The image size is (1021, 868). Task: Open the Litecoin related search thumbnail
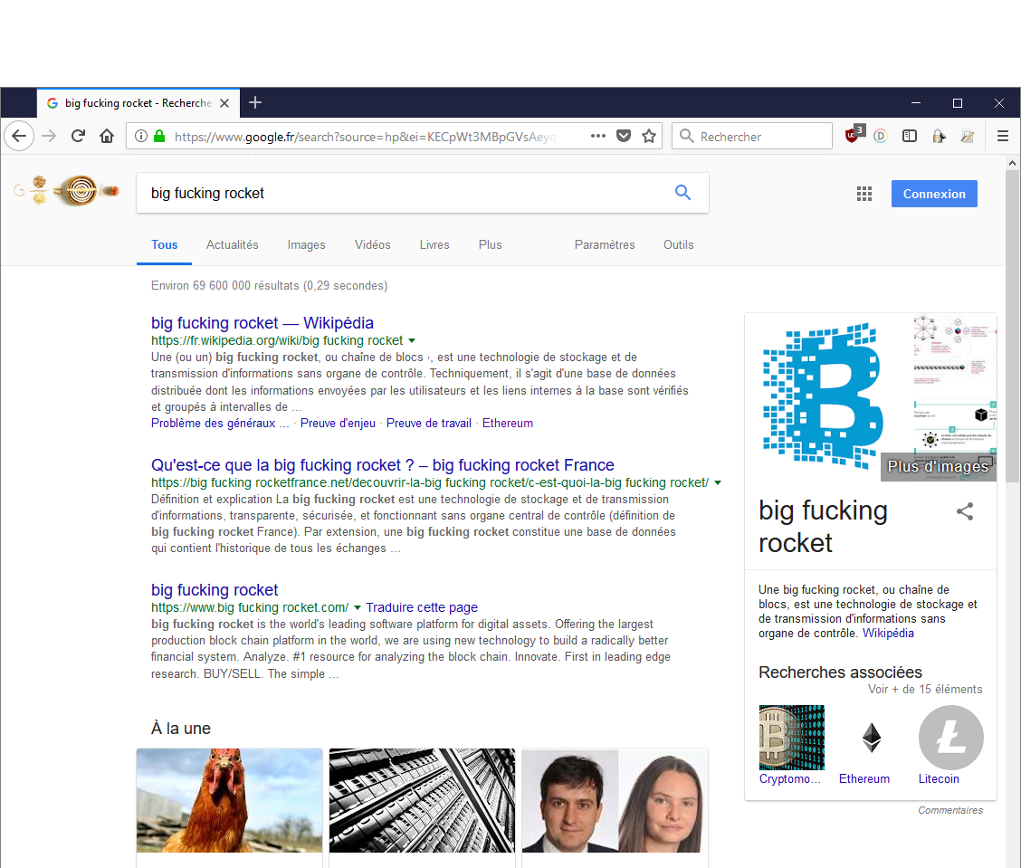[950, 738]
